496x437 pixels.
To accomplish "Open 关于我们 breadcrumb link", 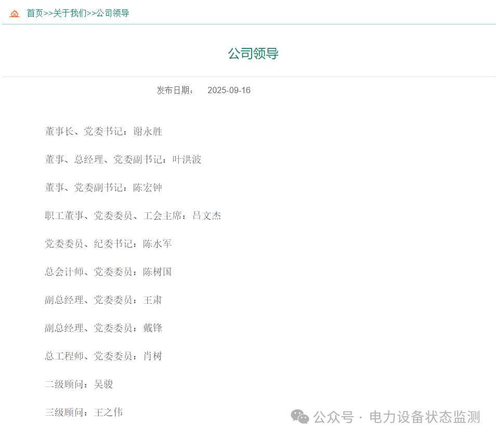I will 70,14.
